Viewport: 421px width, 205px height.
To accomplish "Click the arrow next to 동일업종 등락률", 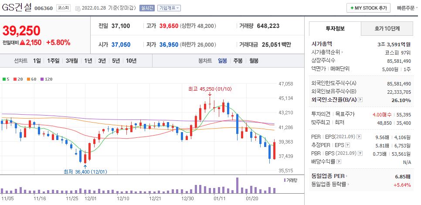I will click(349, 184).
